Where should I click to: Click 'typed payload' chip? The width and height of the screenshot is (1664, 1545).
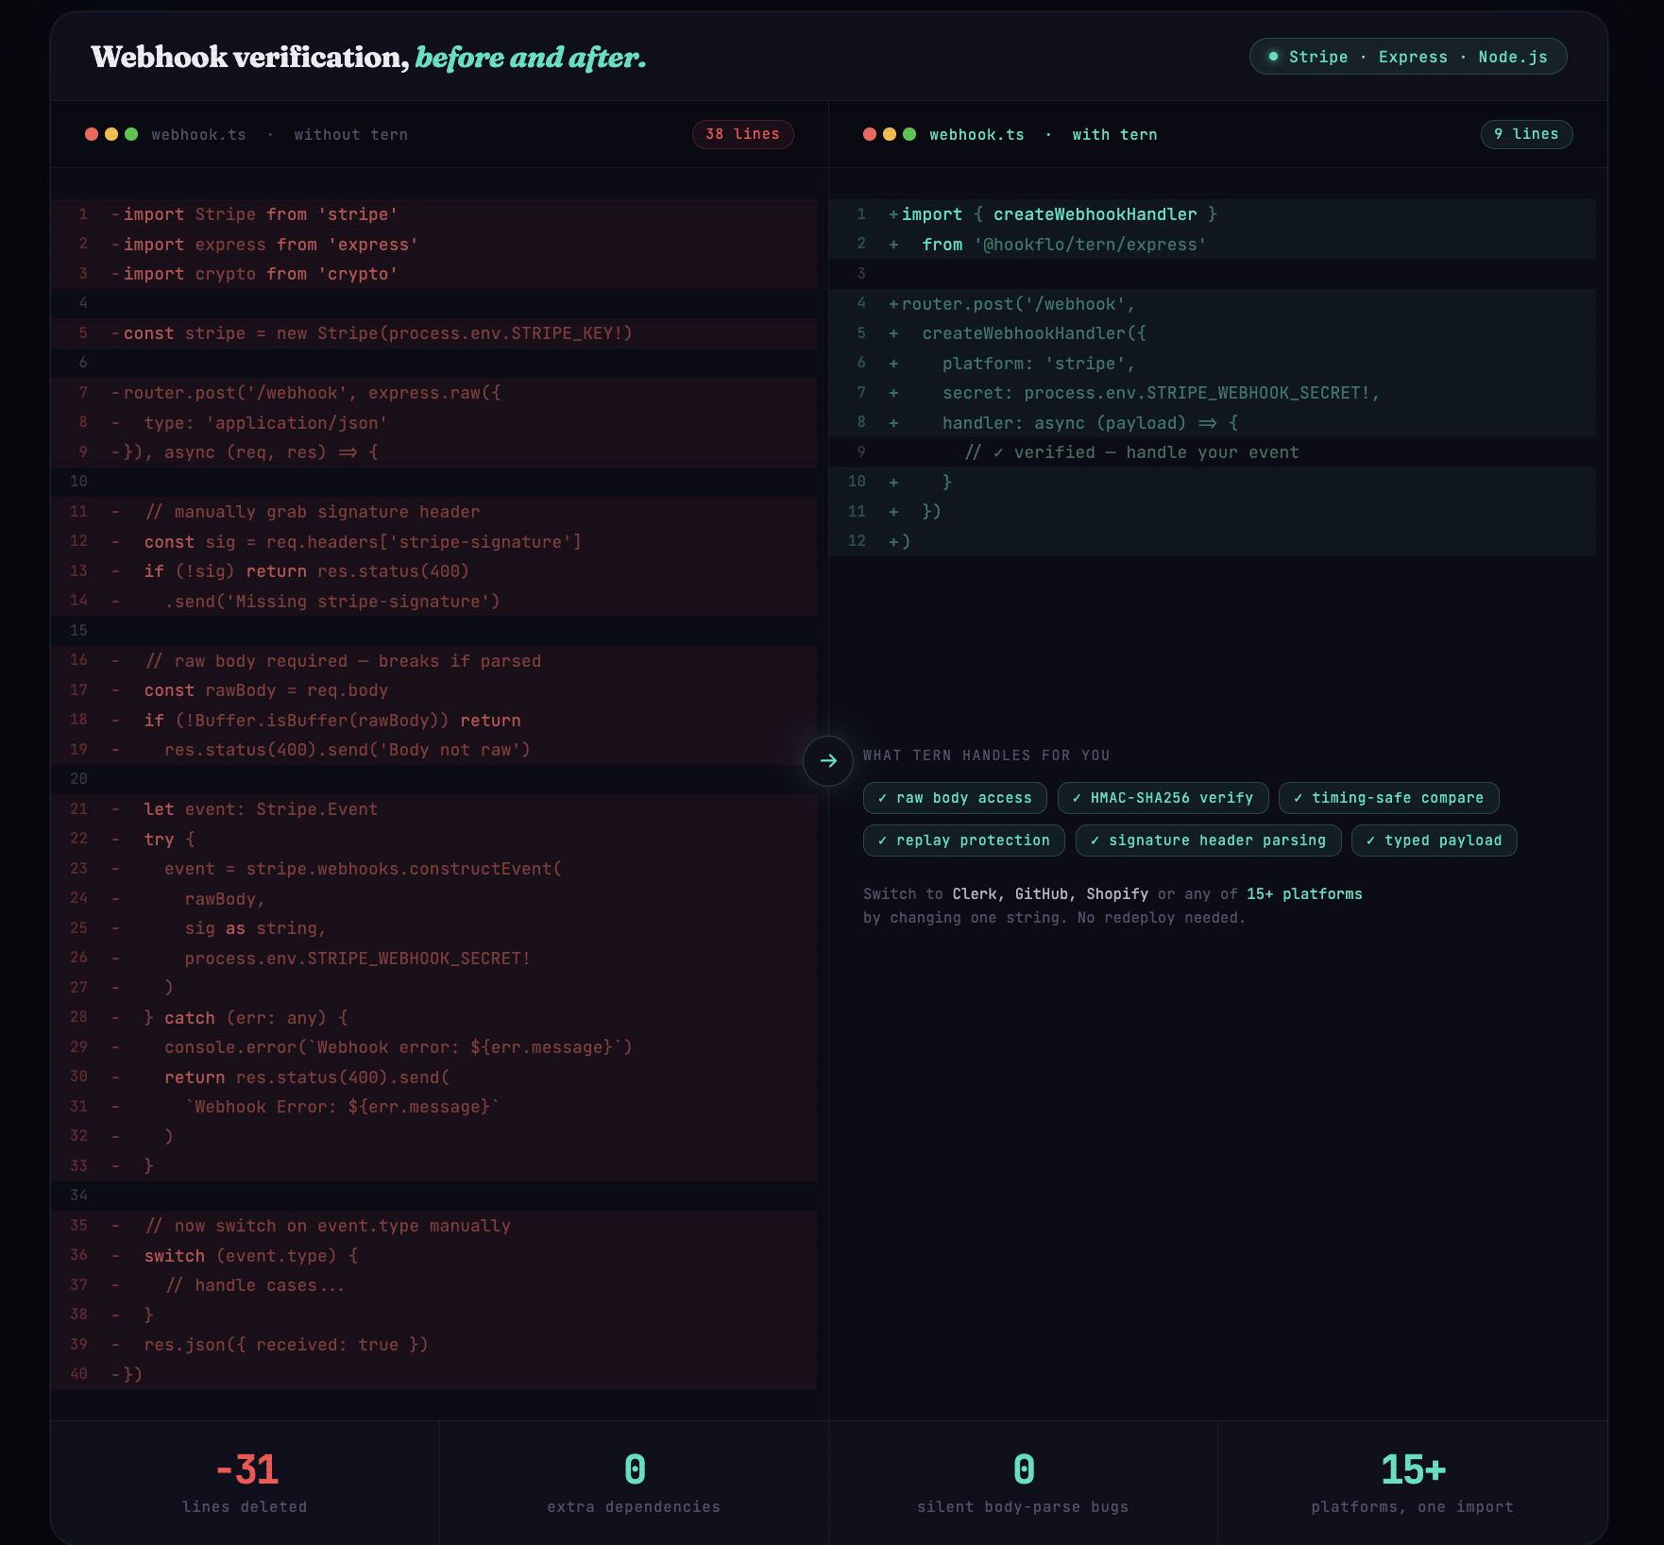point(1434,840)
